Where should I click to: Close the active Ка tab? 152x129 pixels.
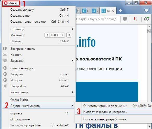[x=113, y=11]
